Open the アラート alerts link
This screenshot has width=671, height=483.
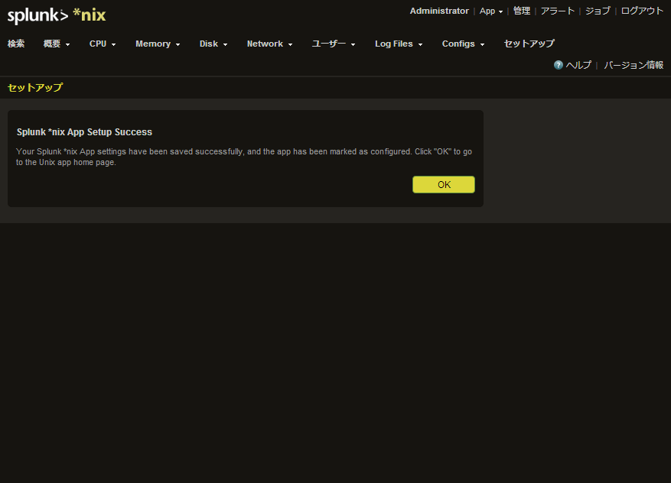[x=557, y=11]
